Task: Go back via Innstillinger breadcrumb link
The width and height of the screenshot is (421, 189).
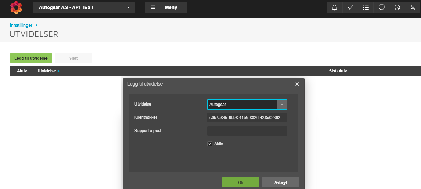Action: (23, 25)
